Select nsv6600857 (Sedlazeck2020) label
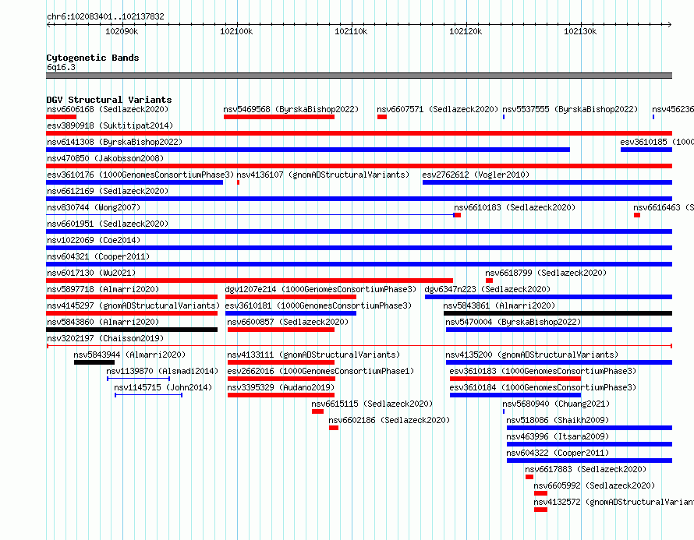Viewport: 694px width, 540px height. click(x=288, y=322)
